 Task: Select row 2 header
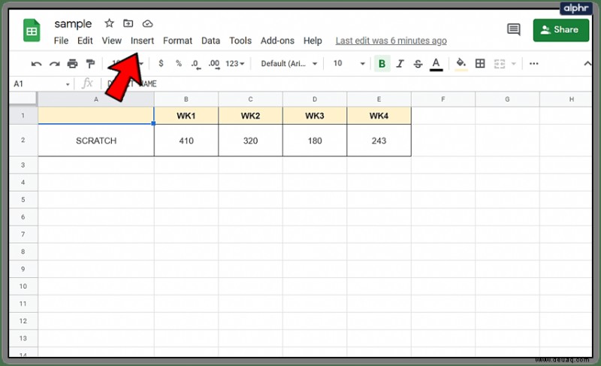point(23,141)
